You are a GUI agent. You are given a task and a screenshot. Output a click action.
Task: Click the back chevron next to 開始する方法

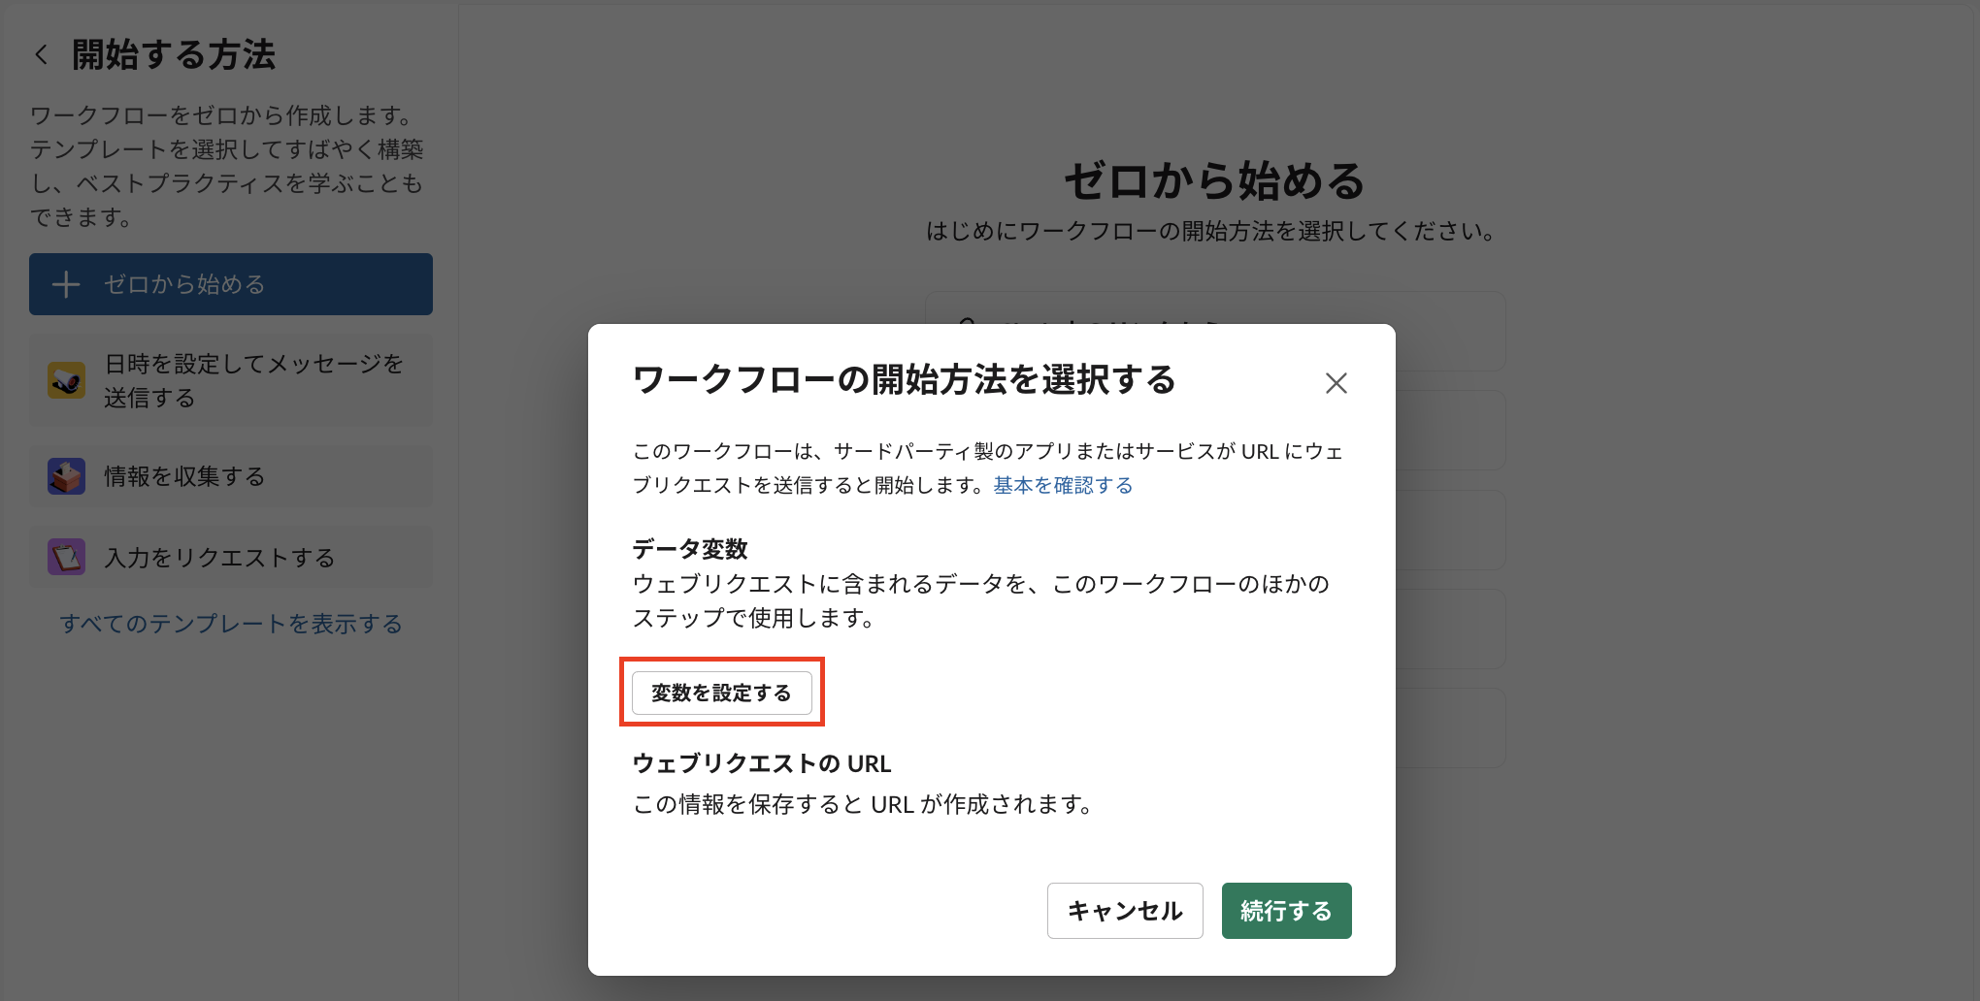[x=41, y=54]
